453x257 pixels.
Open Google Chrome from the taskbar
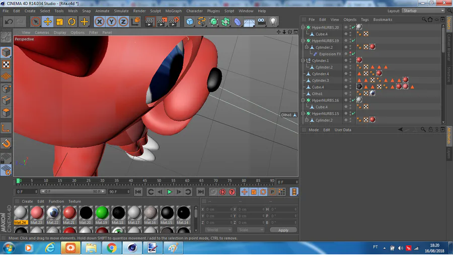[112, 248]
